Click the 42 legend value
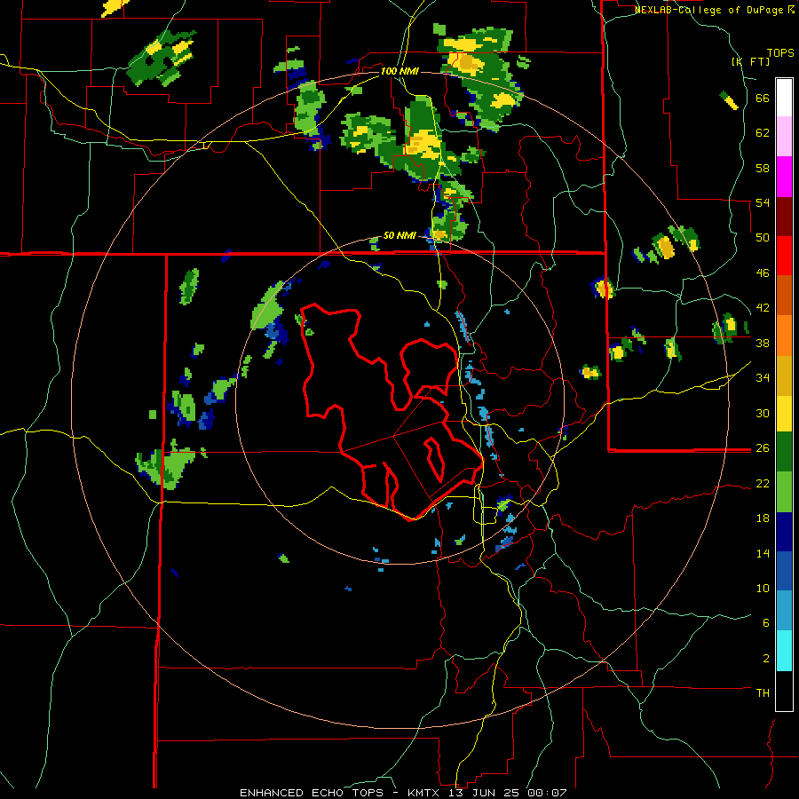Screen dimensions: 799x799 (x=763, y=307)
